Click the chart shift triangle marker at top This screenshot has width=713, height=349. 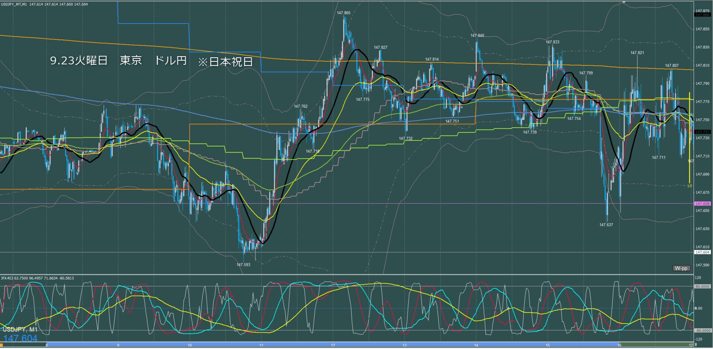point(624,2)
